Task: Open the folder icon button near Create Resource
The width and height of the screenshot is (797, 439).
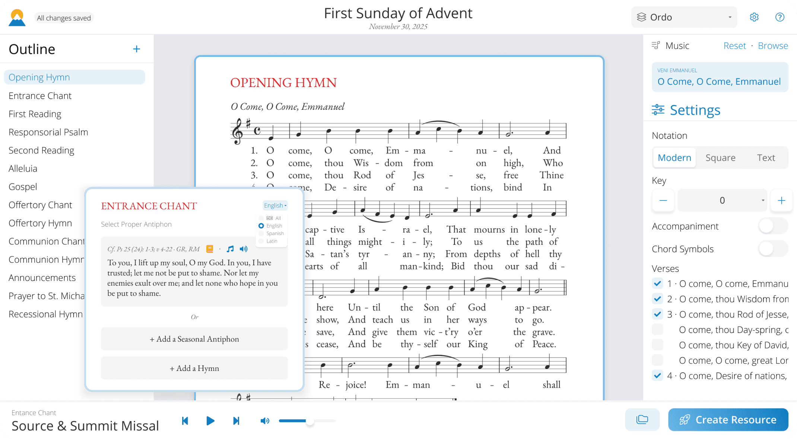Action: pyautogui.click(x=642, y=420)
